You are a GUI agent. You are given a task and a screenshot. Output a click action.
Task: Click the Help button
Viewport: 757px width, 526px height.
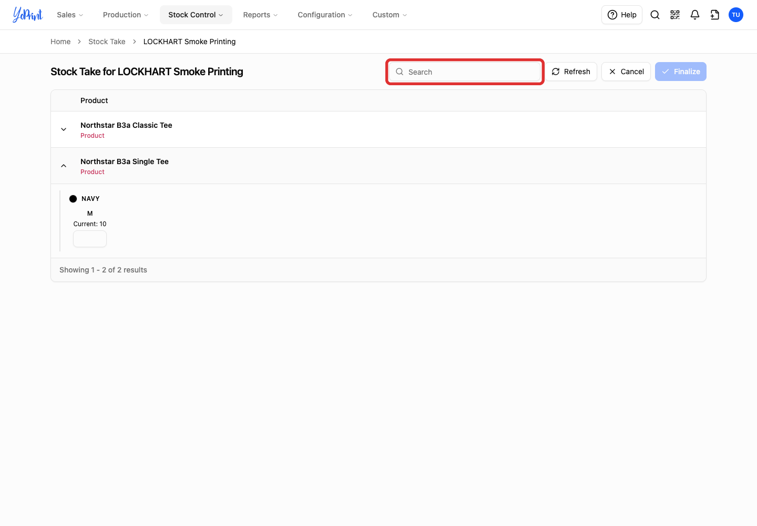tap(622, 15)
